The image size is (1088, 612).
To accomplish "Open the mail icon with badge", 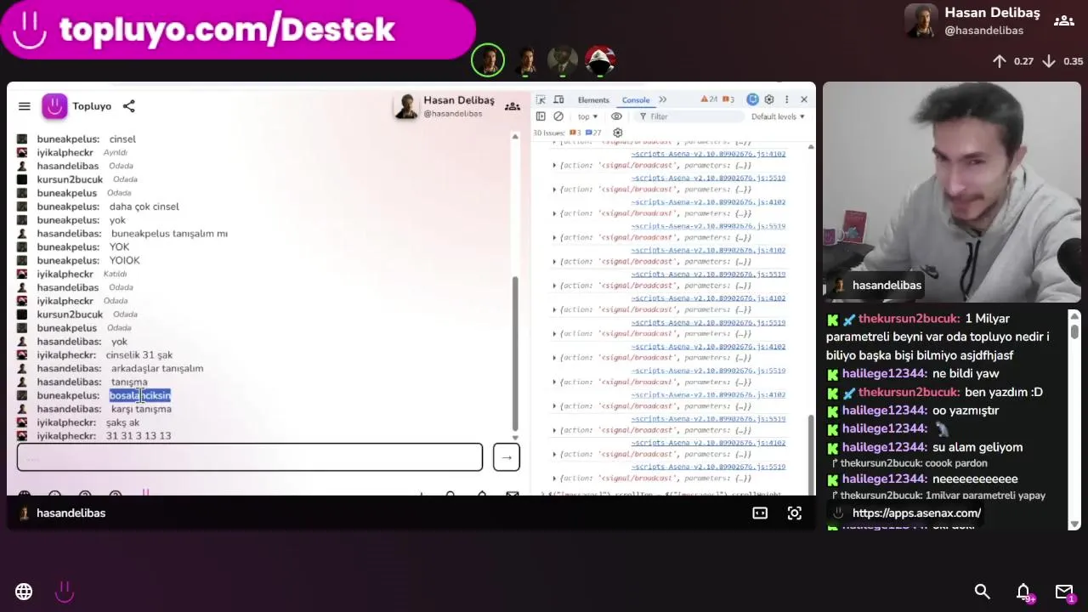I will click(1064, 592).
